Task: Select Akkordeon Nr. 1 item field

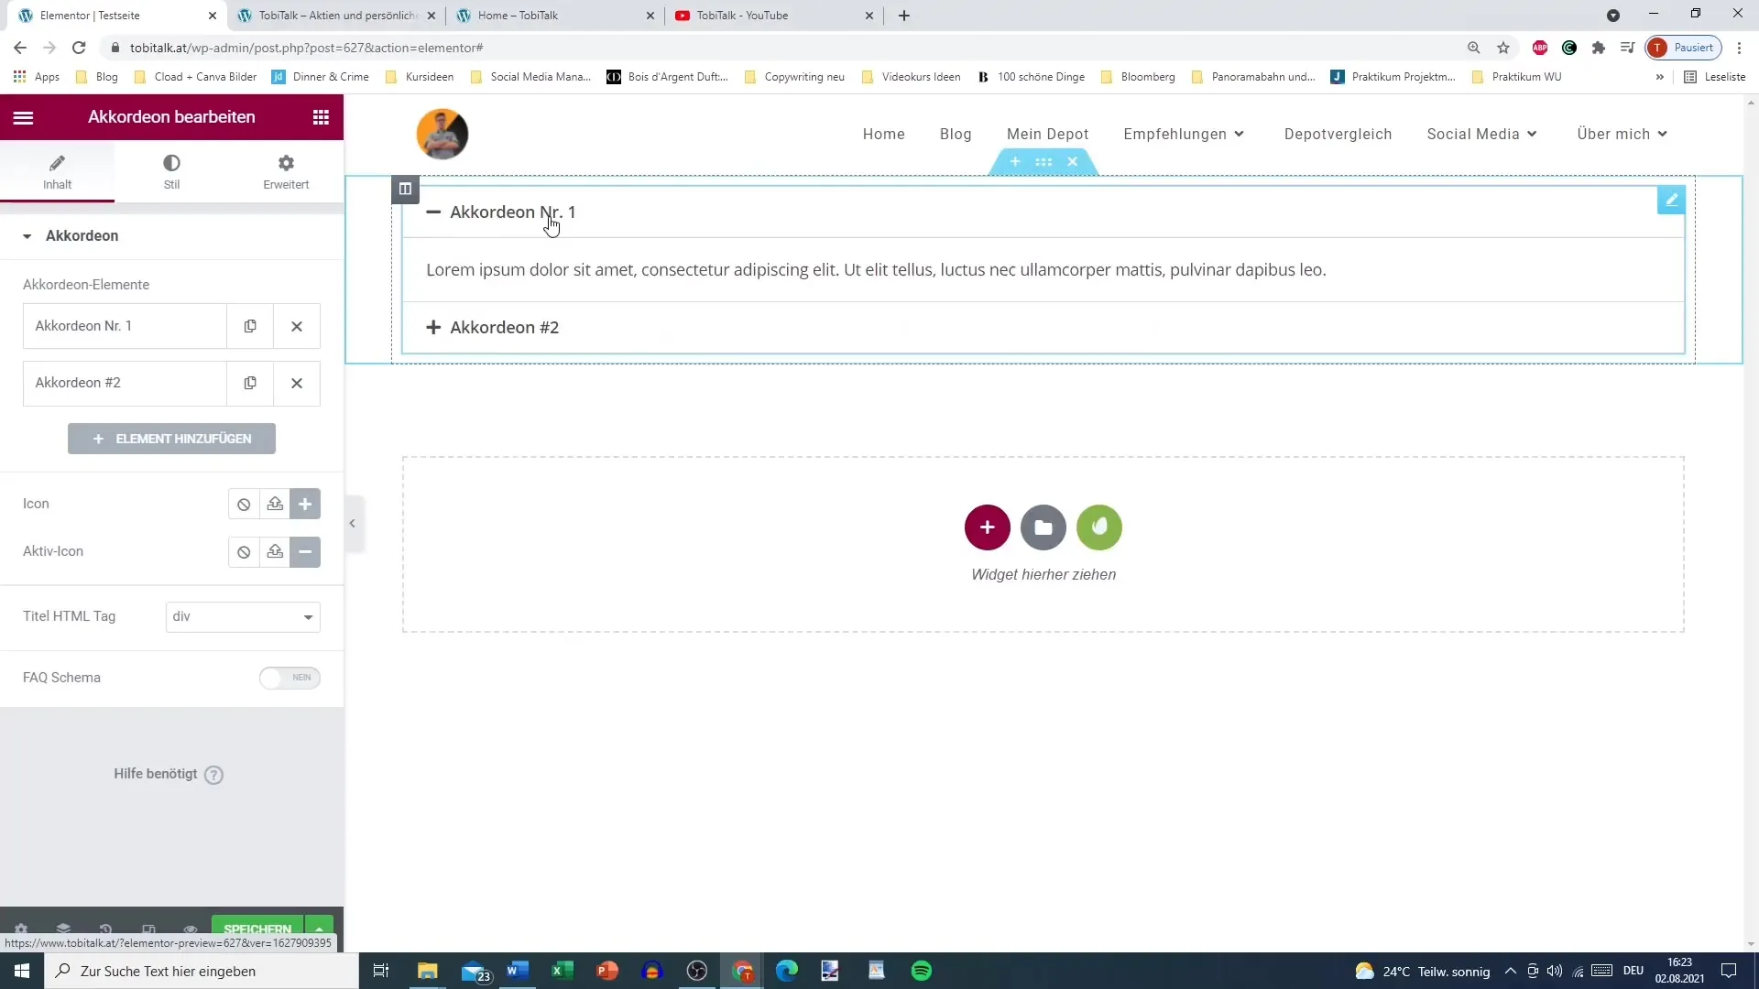Action: [x=125, y=326]
